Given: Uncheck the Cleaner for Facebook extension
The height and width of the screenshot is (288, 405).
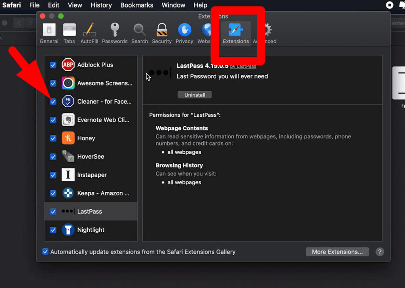Looking at the screenshot, I should tap(53, 102).
